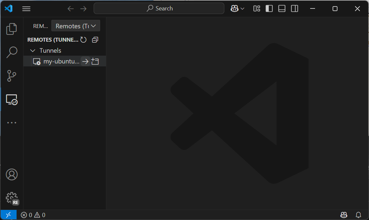Show errors and warnings count in status bar

pos(33,215)
